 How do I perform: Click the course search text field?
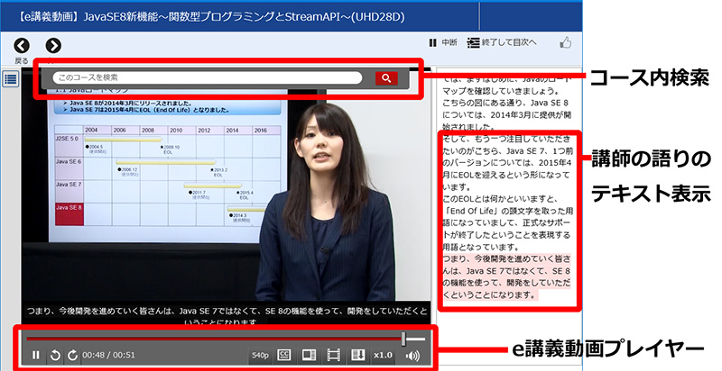(208, 78)
